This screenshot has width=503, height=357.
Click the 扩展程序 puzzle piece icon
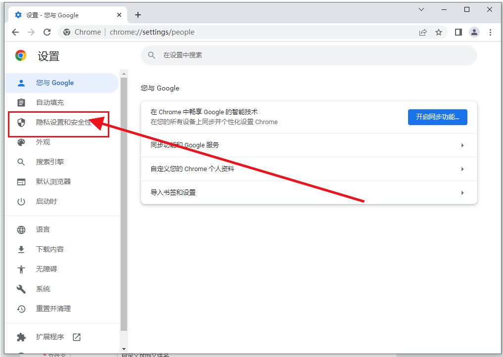[21, 336]
